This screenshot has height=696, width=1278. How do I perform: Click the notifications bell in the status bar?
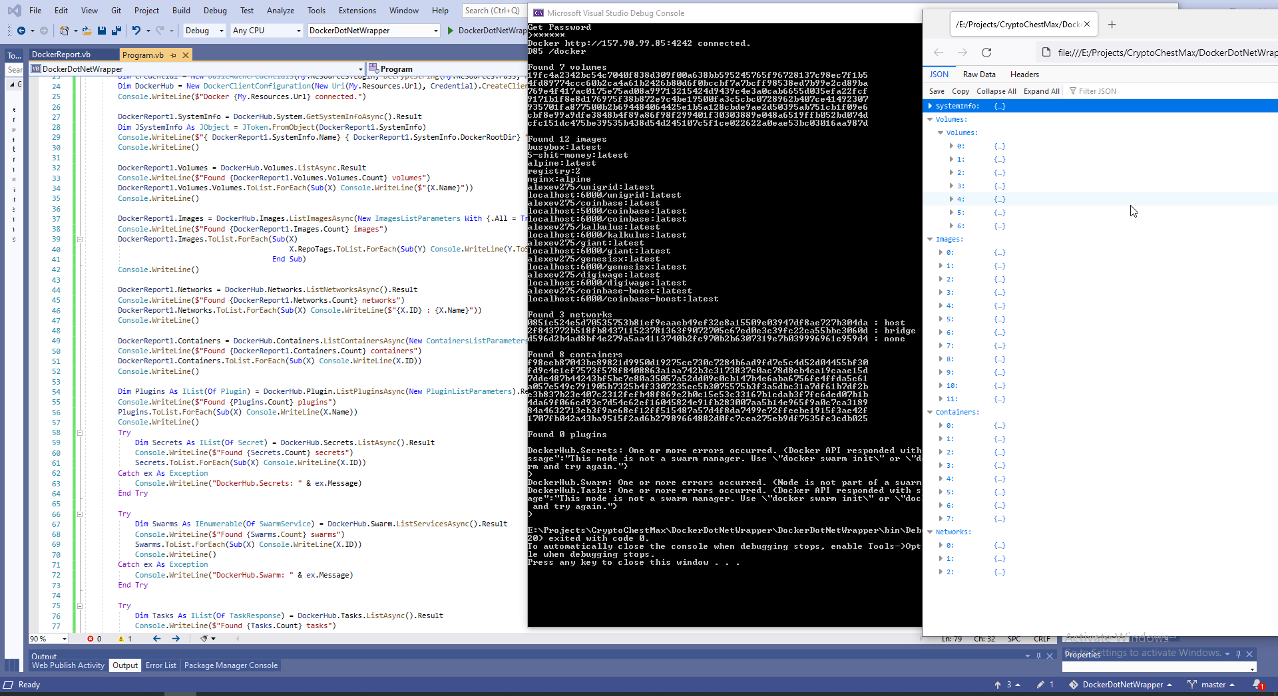1257,685
